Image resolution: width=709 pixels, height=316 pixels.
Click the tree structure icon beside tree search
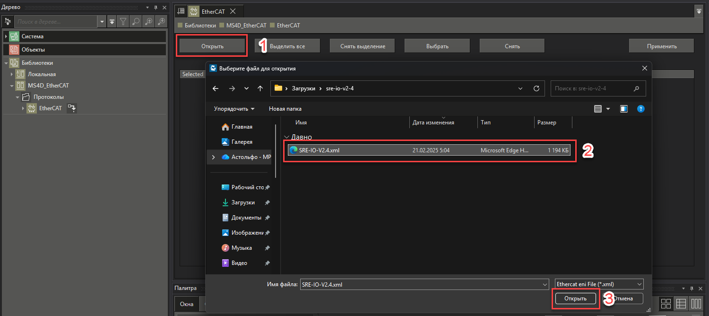[x=8, y=21]
